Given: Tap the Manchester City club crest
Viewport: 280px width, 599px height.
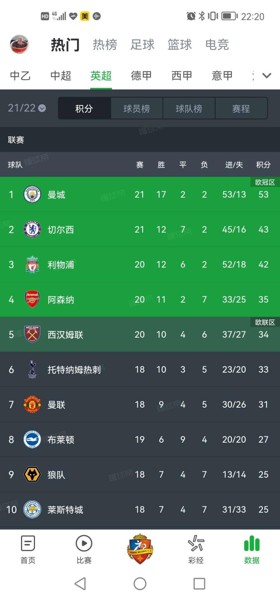Looking at the screenshot, I should click(x=32, y=194).
